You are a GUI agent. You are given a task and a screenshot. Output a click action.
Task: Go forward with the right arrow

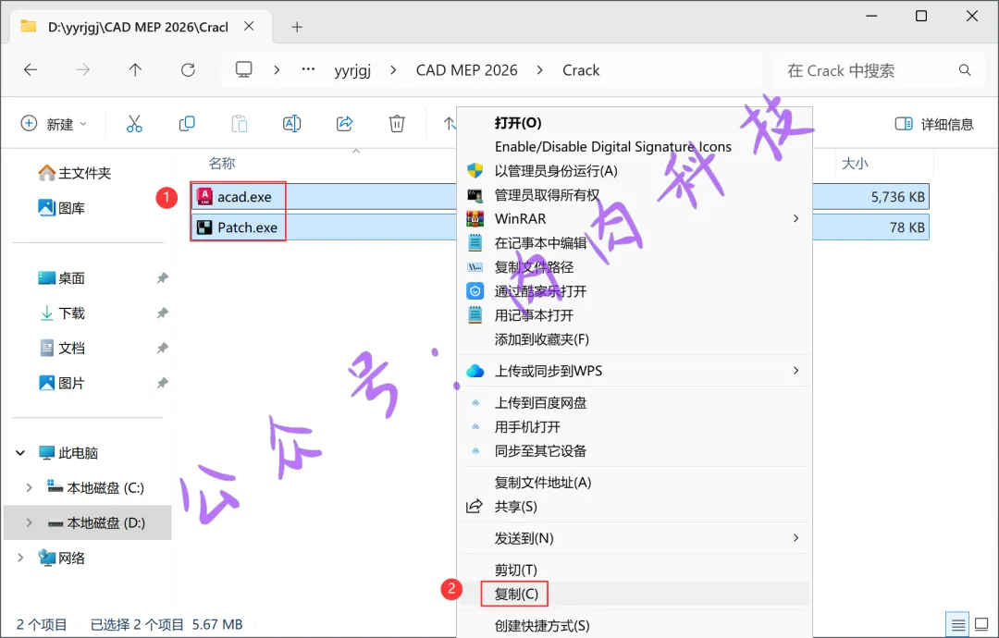click(x=83, y=70)
